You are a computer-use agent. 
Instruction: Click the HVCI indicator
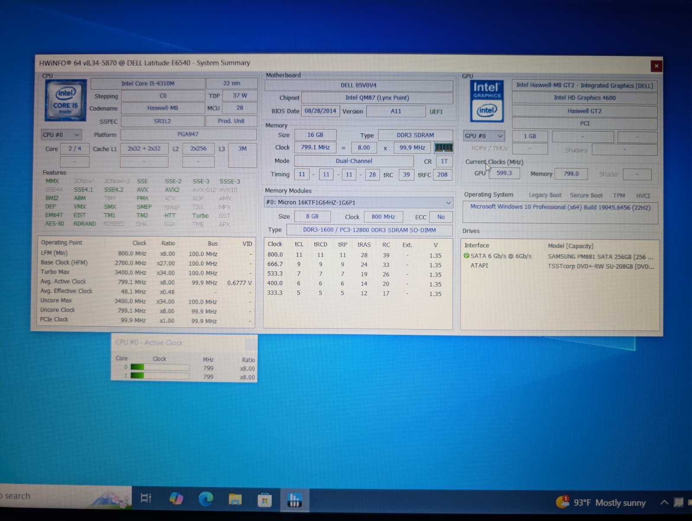click(643, 196)
